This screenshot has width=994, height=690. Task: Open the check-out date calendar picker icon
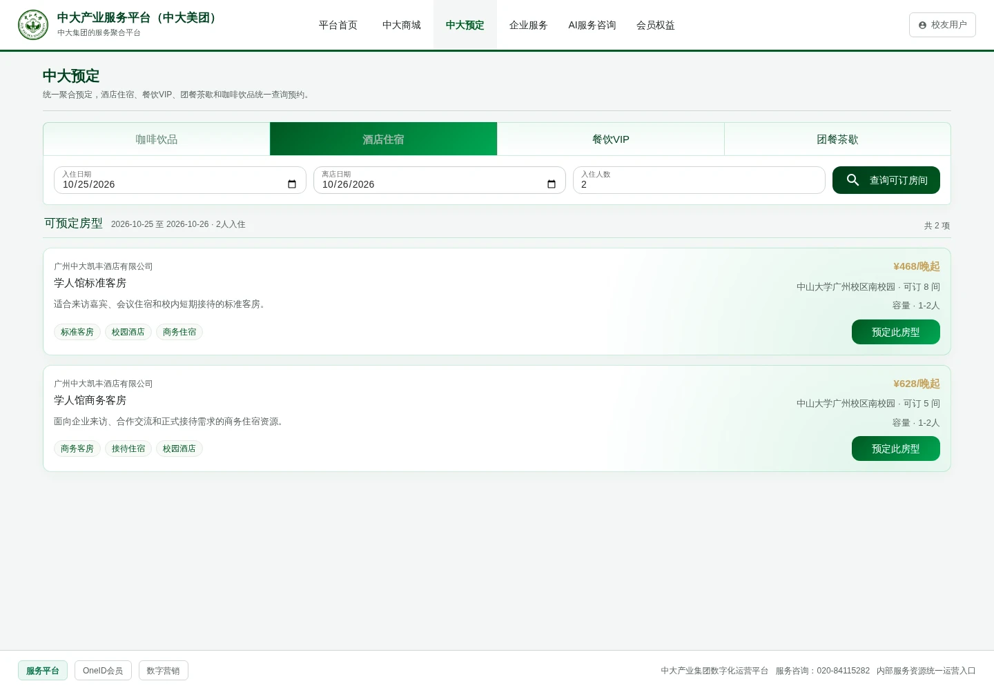552,184
